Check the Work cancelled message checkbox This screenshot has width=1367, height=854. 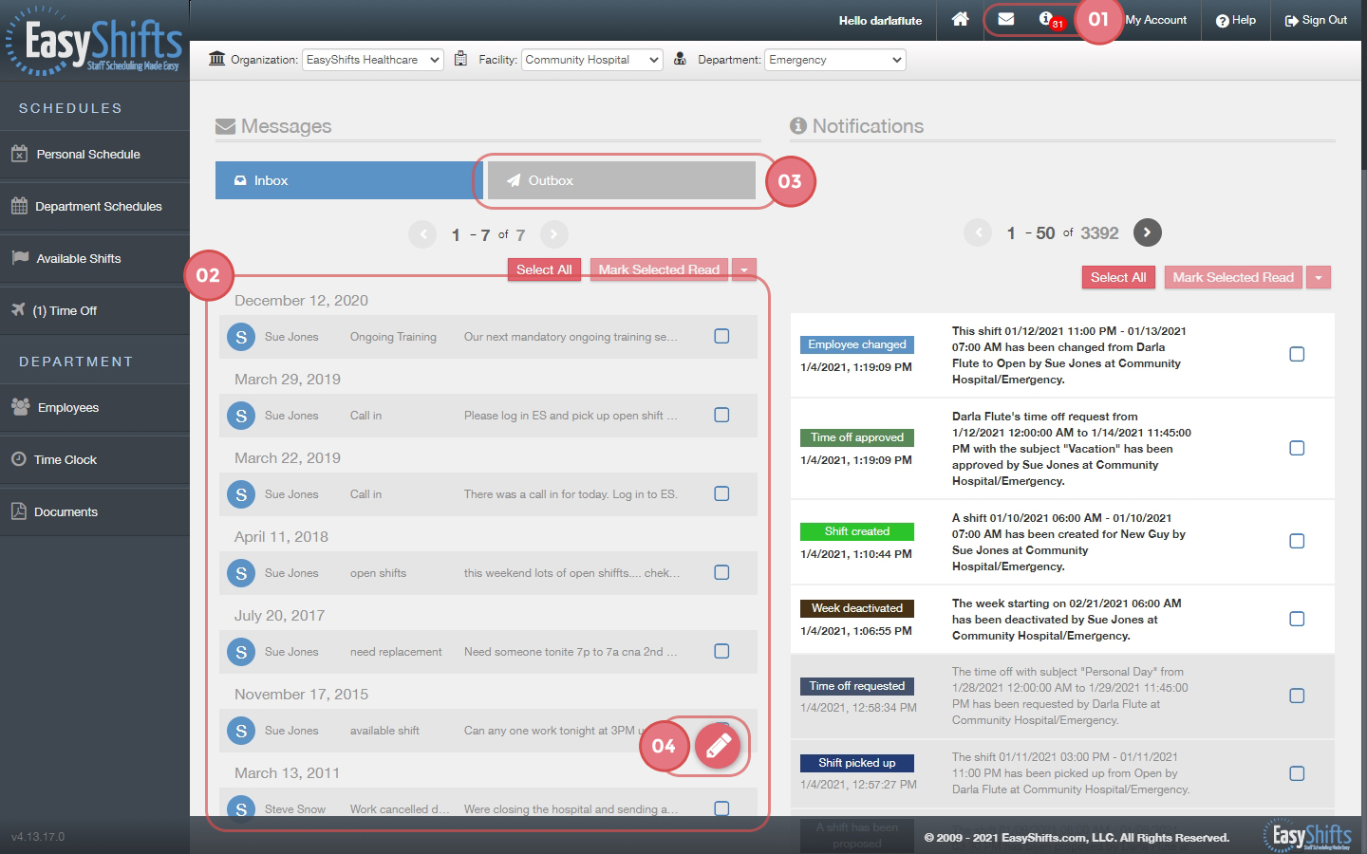(721, 808)
